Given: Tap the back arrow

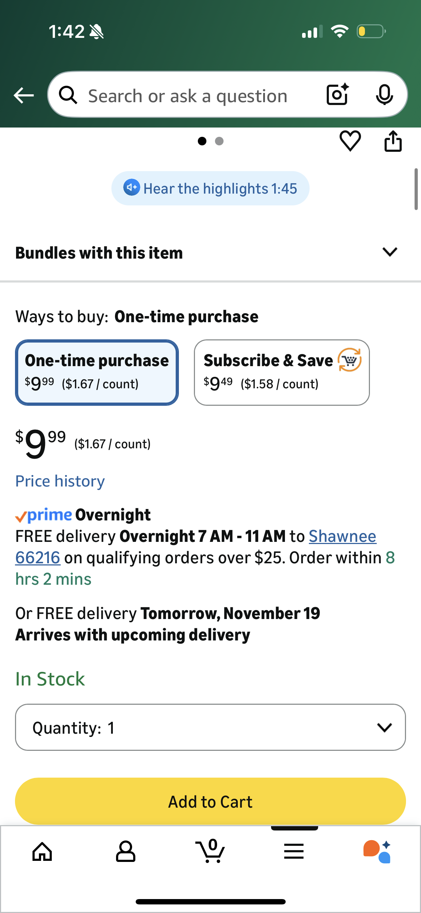Looking at the screenshot, I should [x=24, y=95].
